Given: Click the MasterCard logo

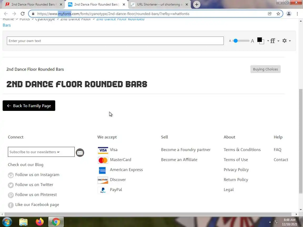Looking at the screenshot, I should [103, 160].
